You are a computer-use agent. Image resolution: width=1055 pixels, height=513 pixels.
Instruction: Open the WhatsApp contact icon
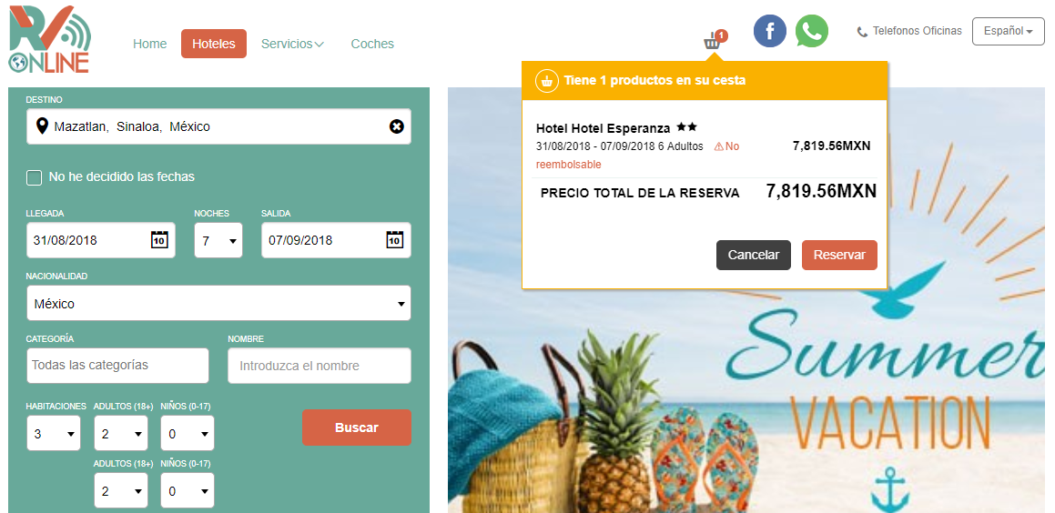coord(811,31)
